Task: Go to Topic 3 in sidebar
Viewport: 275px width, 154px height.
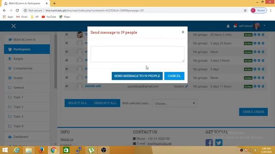Action: pyautogui.click(x=27, y=116)
